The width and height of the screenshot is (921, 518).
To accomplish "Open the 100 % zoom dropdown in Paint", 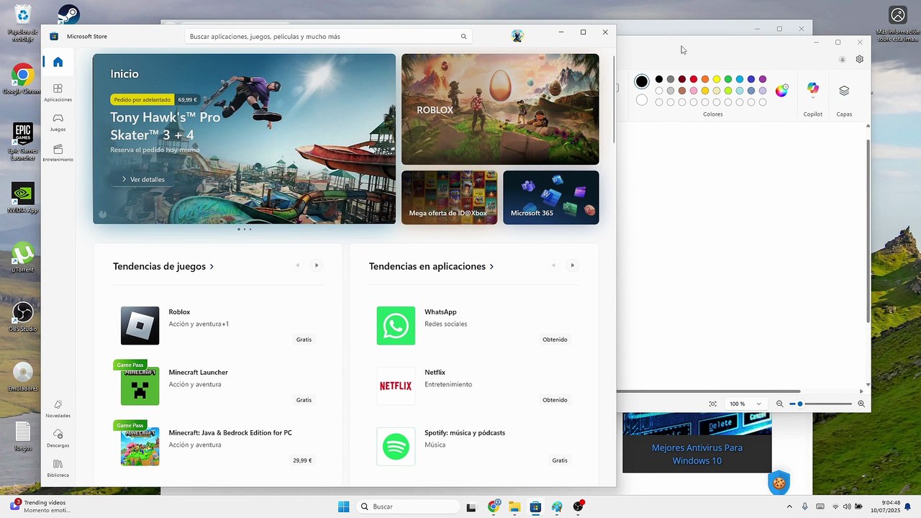I will [x=745, y=404].
